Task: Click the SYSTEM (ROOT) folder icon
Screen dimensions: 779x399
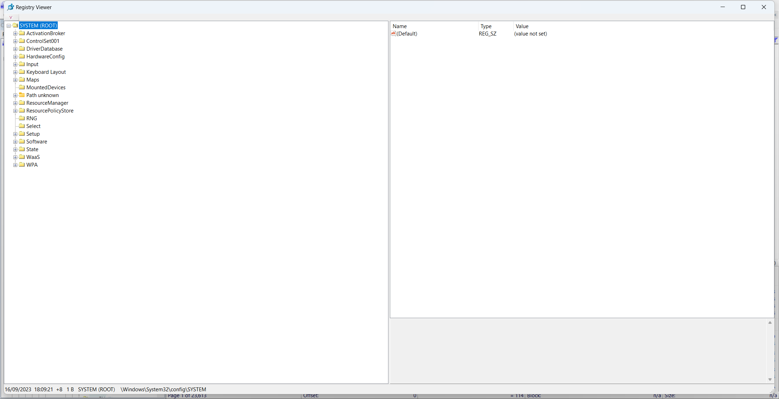Action: click(15, 25)
